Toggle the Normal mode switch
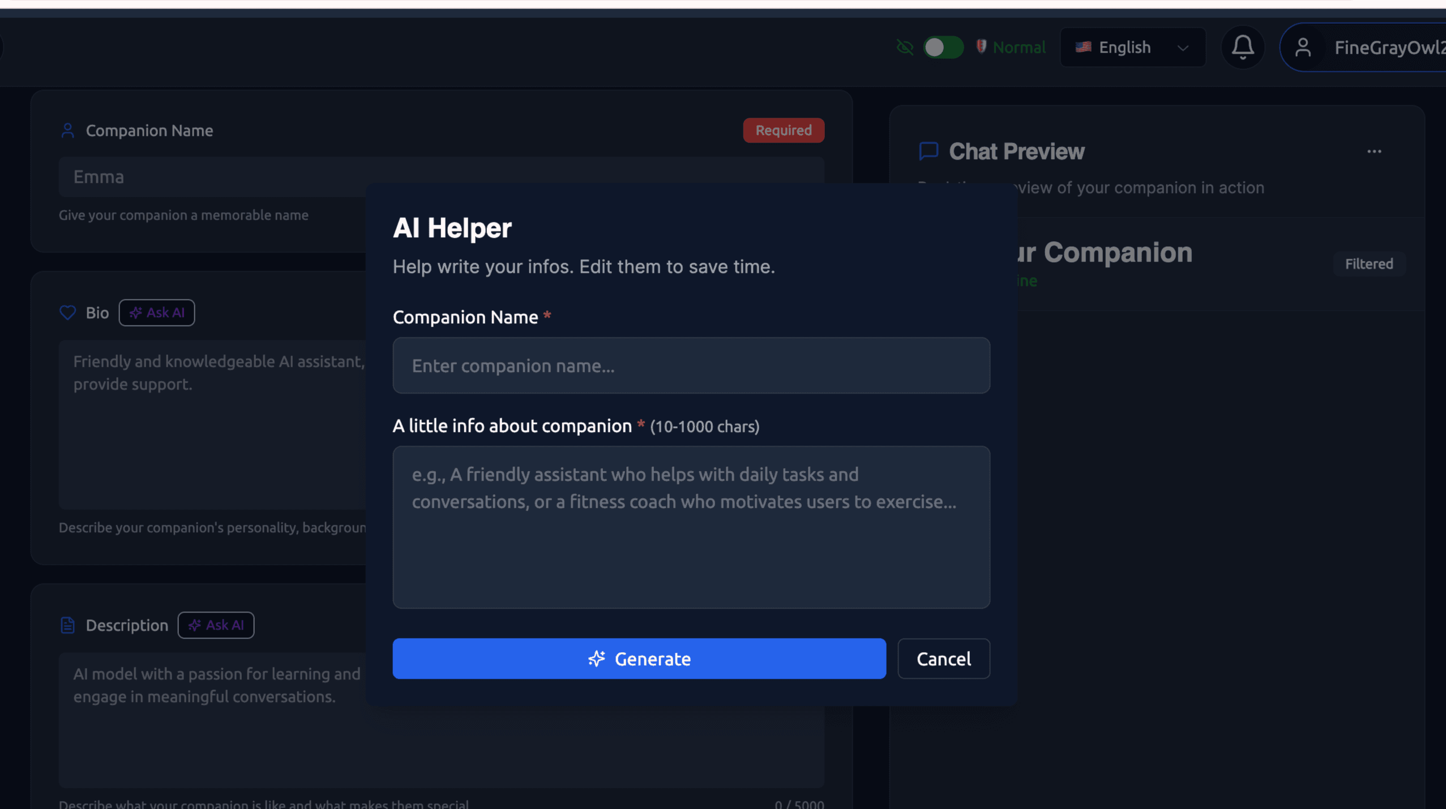1446x809 pixels. point(943,48)
